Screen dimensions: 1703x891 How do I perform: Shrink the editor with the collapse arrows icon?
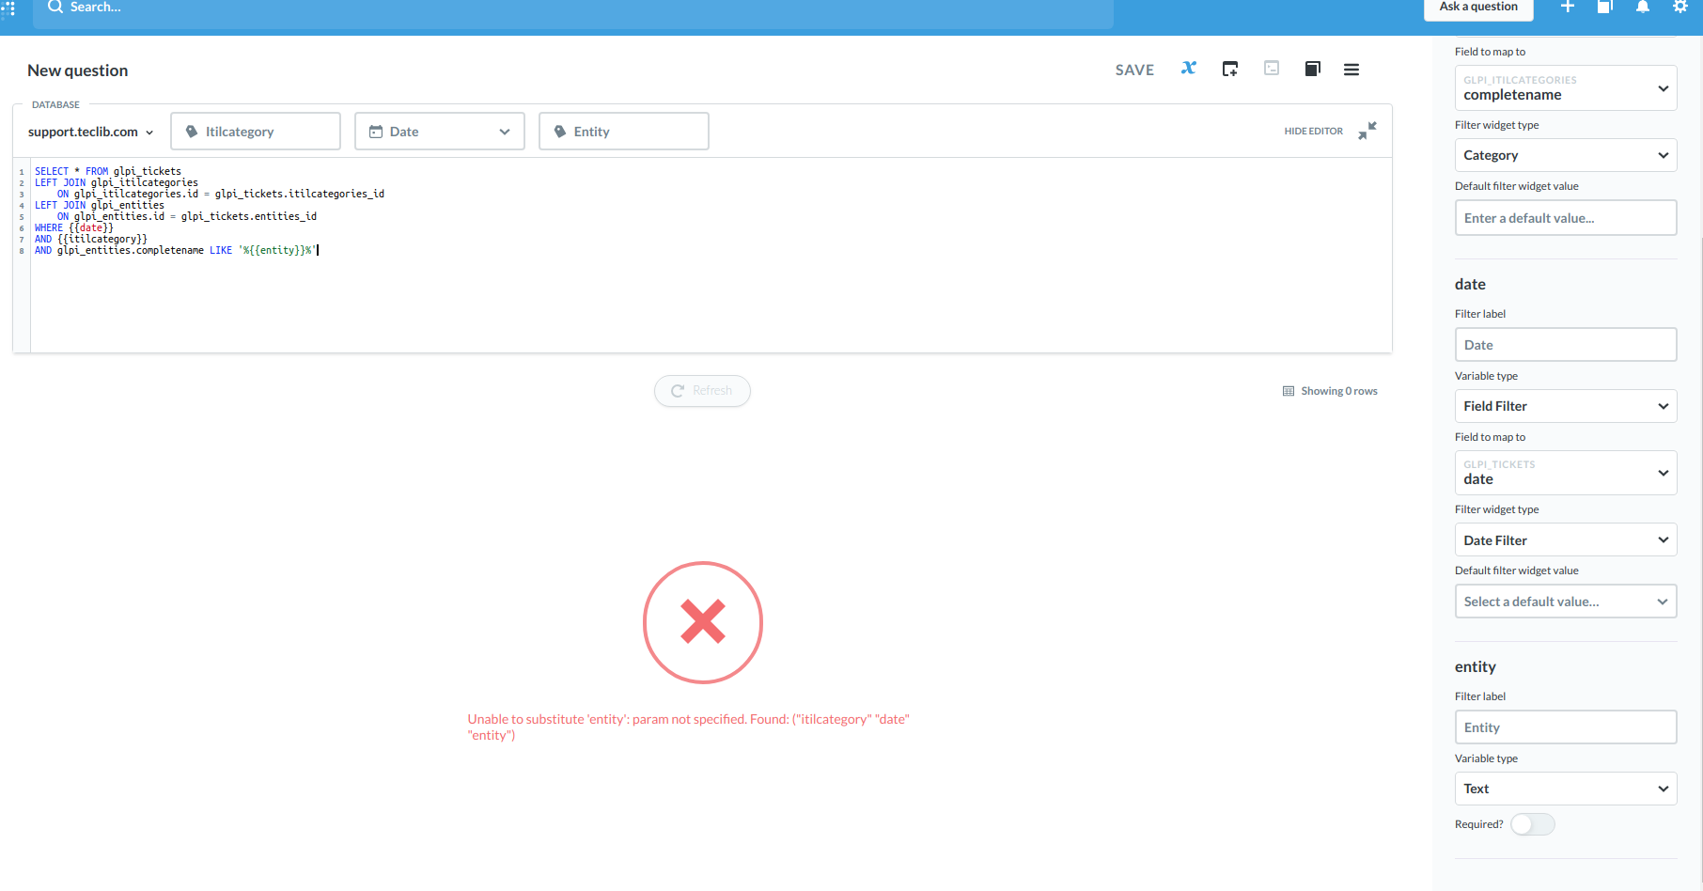click(1367, 131)
